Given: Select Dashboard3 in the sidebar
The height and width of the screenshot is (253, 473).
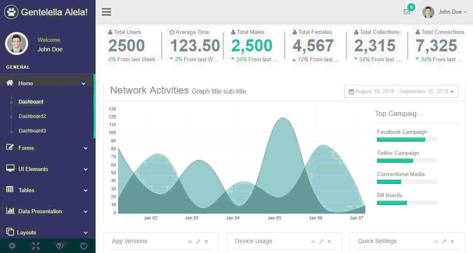Looking at the screenshot, I should click(x=32, y=131).
